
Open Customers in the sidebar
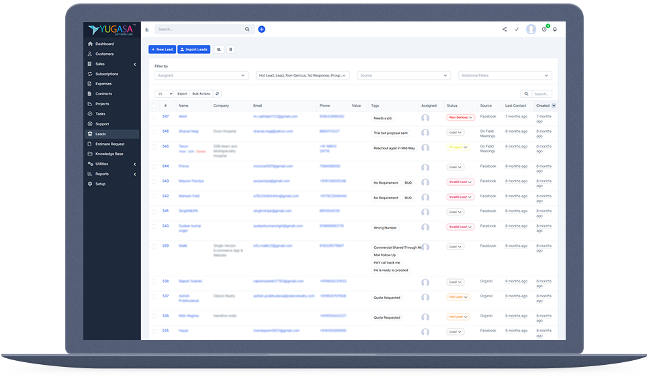(104, 54)
